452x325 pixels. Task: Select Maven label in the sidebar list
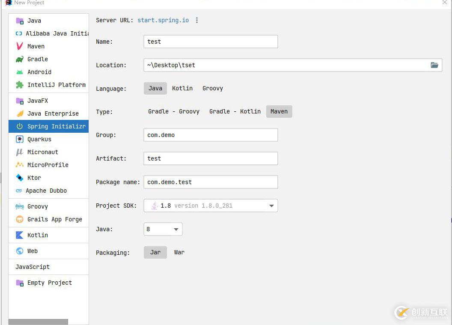point(36,46)
